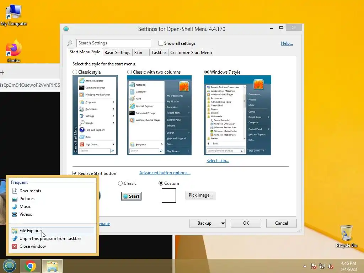
Task: Open Documents from the jump list
Action: tap(53, 191)
